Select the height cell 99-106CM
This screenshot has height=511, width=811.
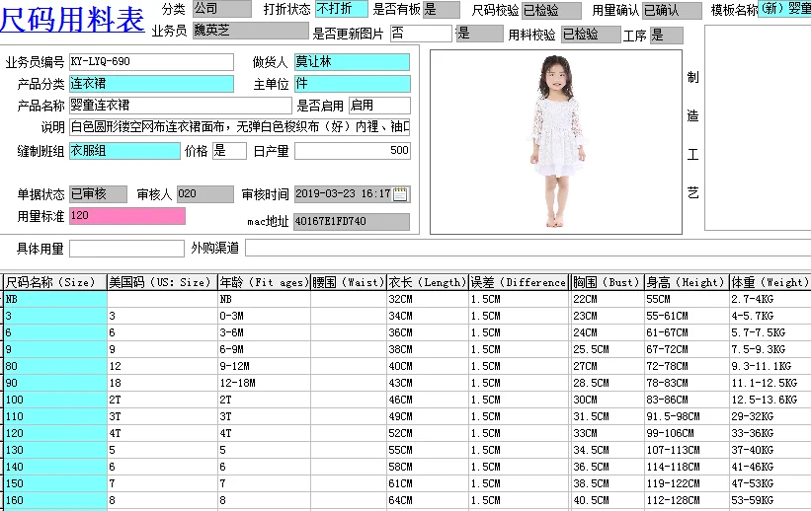[x=687, y=433]
